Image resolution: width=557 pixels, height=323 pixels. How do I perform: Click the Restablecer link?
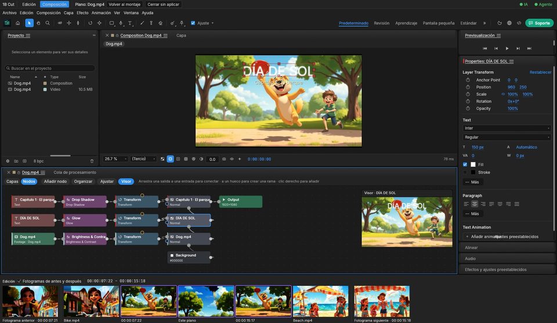[x=540, y=72]
